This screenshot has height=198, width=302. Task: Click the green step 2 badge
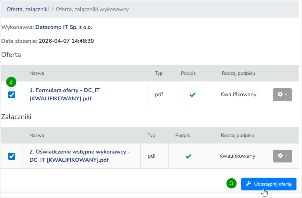point(11,82)
